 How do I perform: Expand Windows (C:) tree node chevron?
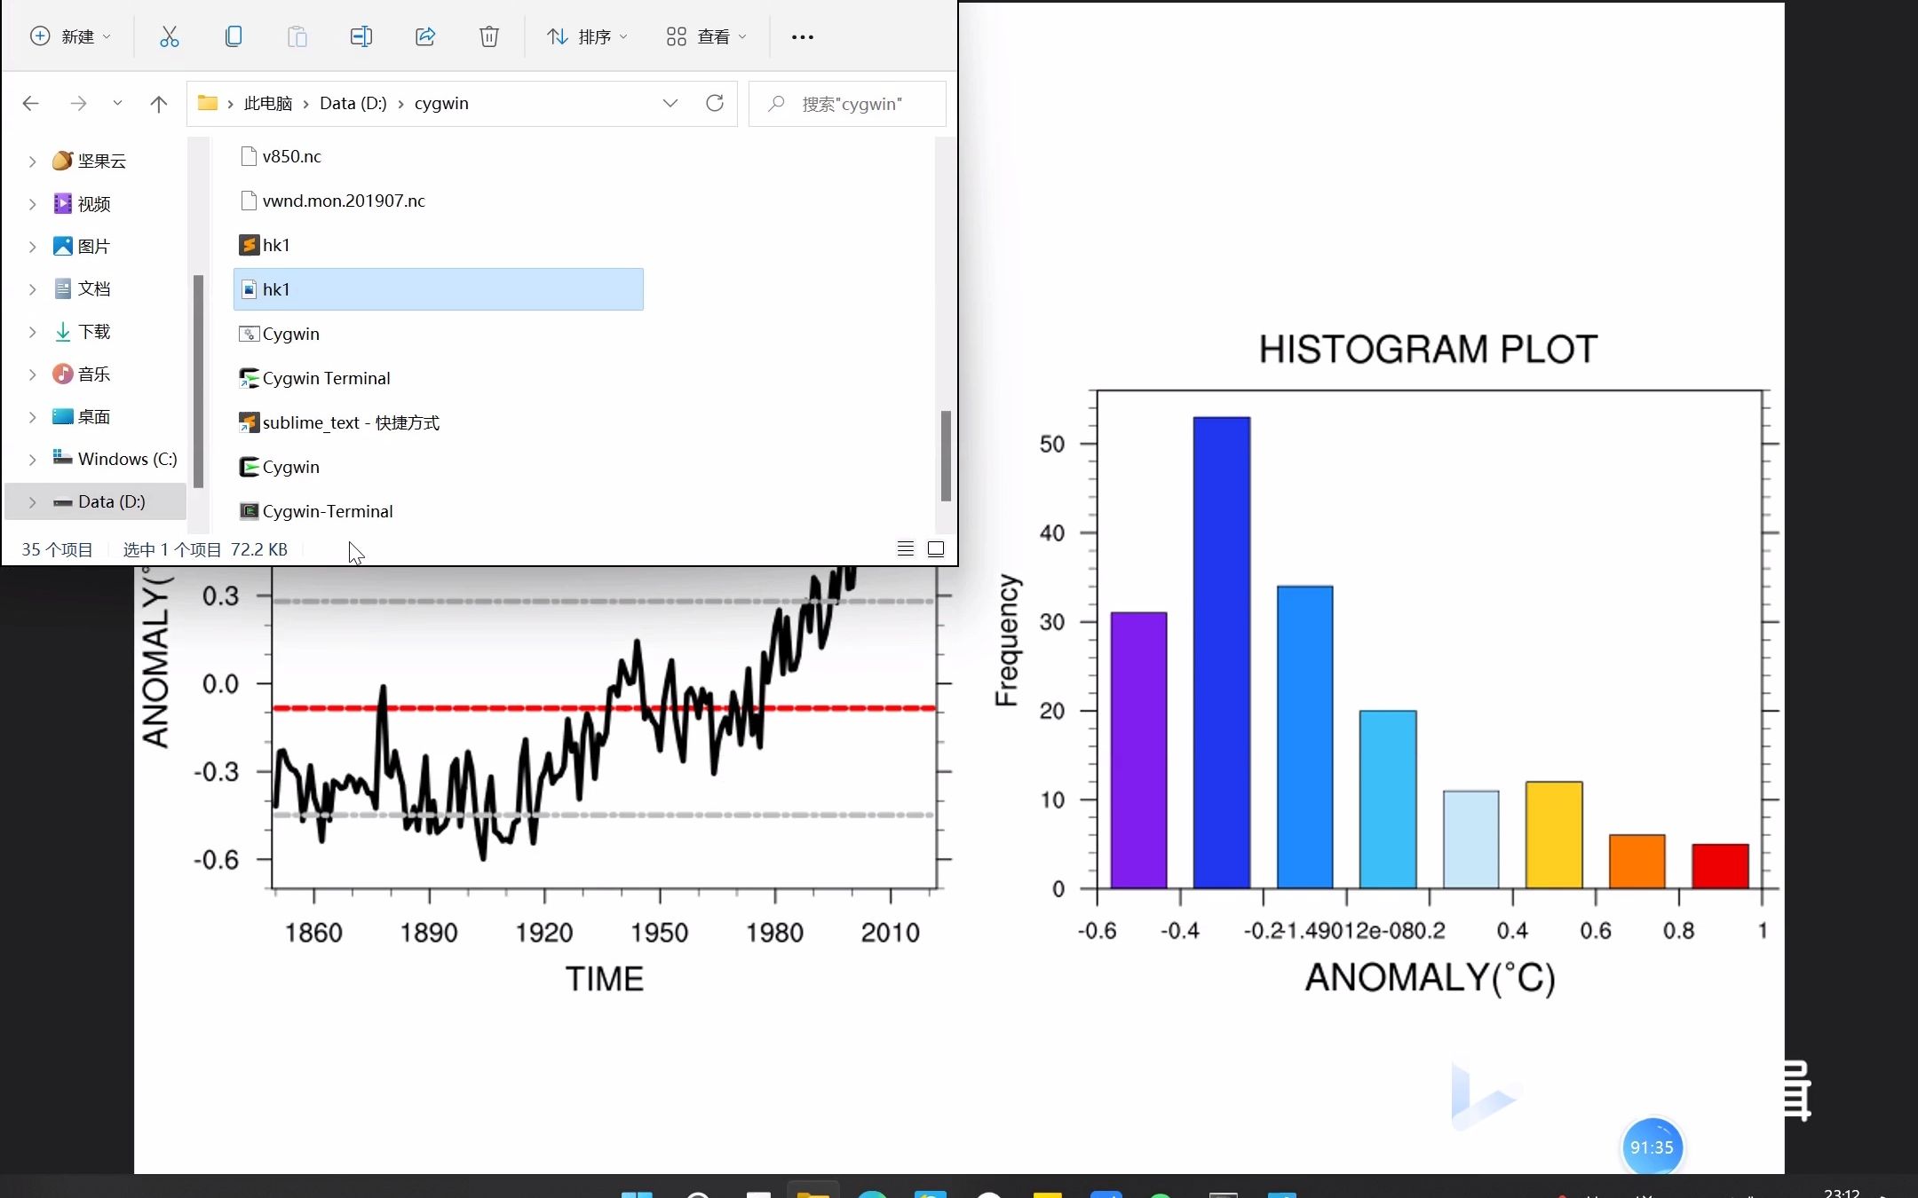click(32, 460)
